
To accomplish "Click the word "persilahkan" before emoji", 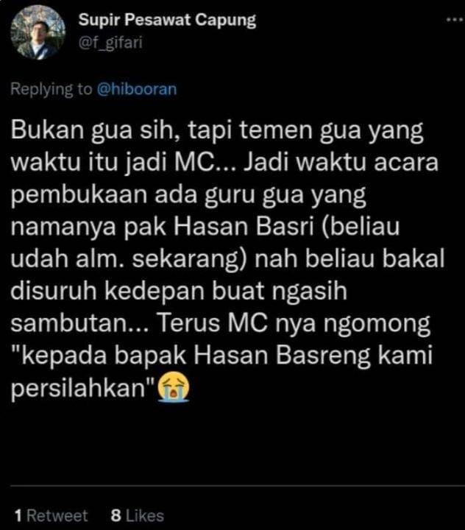I will 82,388.
